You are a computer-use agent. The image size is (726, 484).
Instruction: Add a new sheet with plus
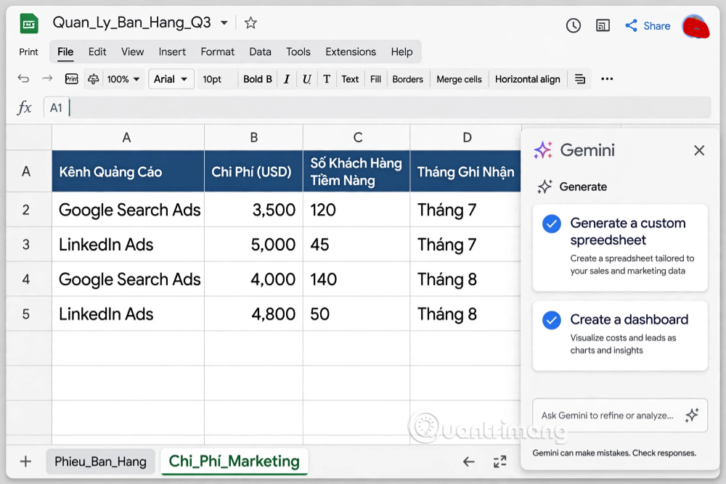[26, 462]
